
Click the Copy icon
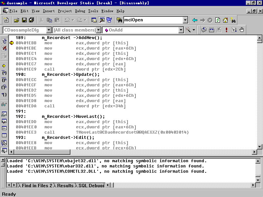pyautogui.click(x=49, y=20)
